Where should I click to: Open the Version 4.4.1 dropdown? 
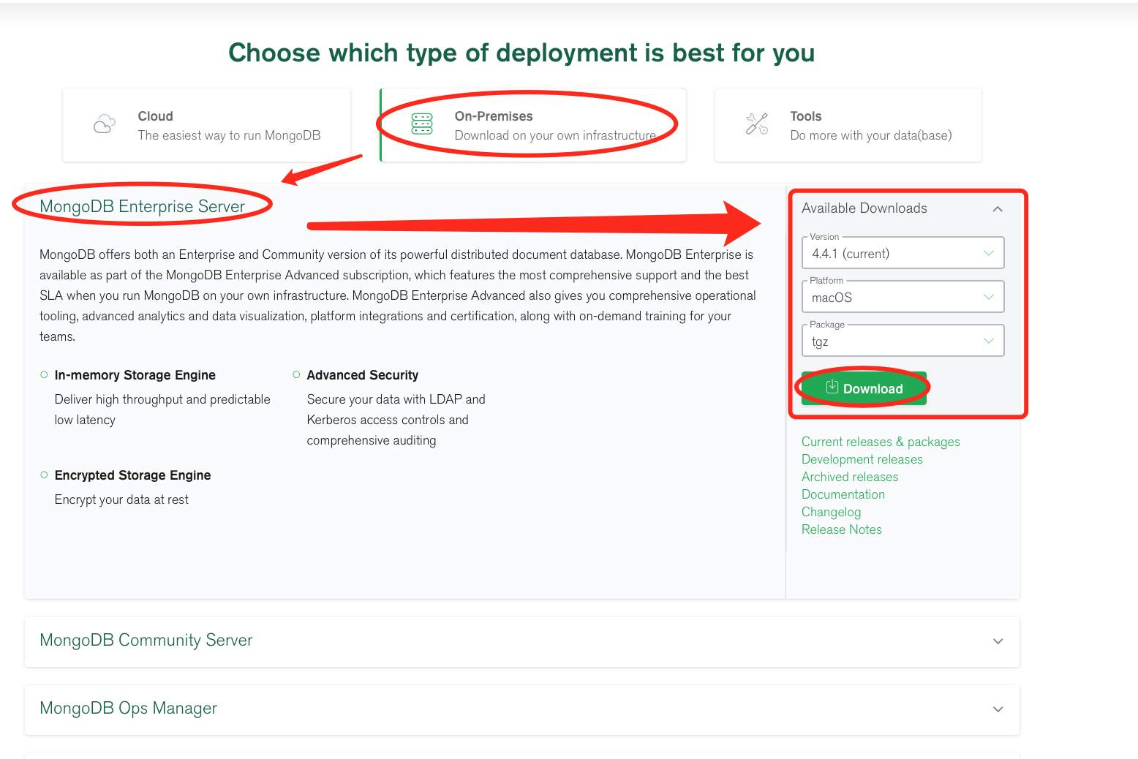click(903, 253)
